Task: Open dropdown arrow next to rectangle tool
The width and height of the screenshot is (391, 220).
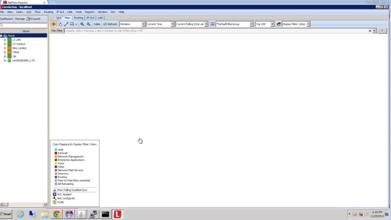Action: 76,24
